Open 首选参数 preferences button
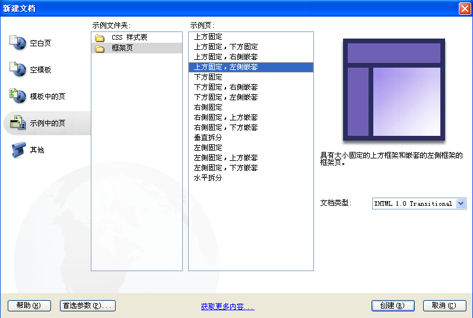 [x=88, y=306]
